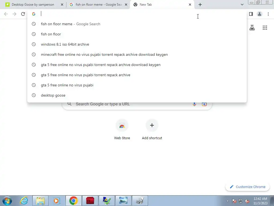This screenshot has height=206, width=274.
Task: Minimize the Chrome window
Action: pyautogui.click(x=252, y=2)
